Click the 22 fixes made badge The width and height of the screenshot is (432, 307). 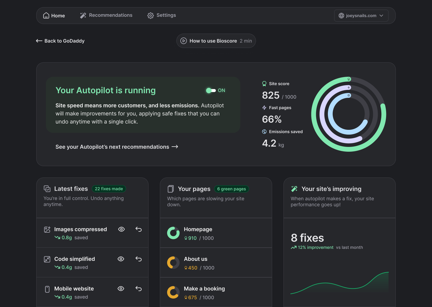click(x=109, y=189)
